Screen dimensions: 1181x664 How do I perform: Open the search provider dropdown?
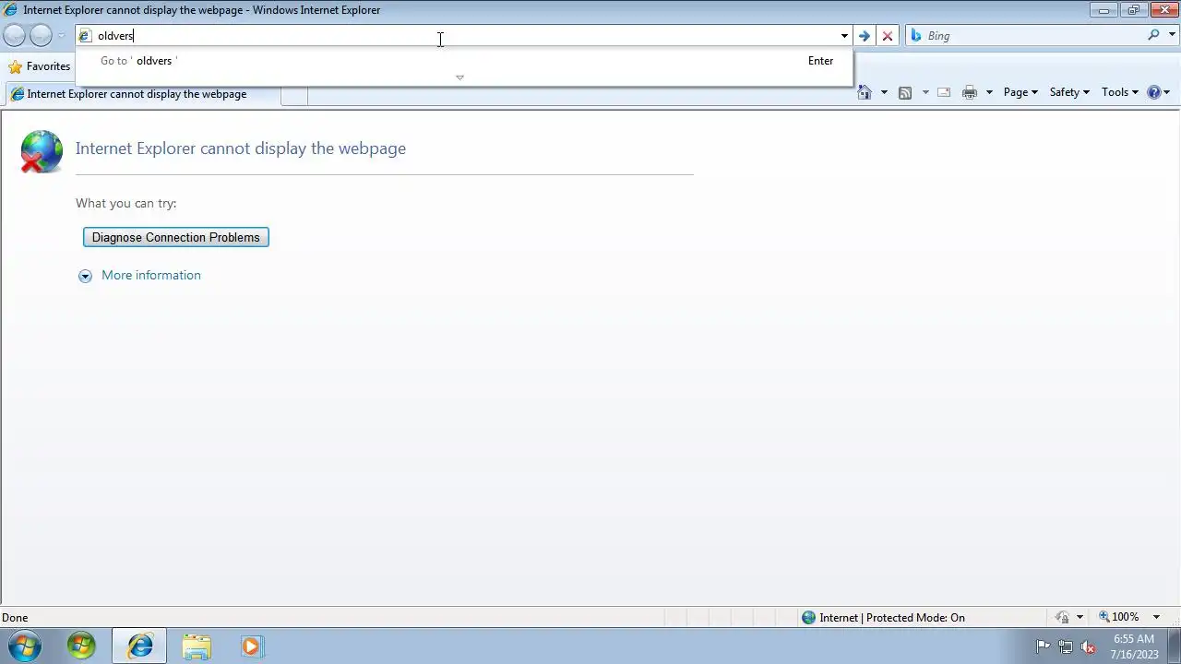pos(1173,35)
